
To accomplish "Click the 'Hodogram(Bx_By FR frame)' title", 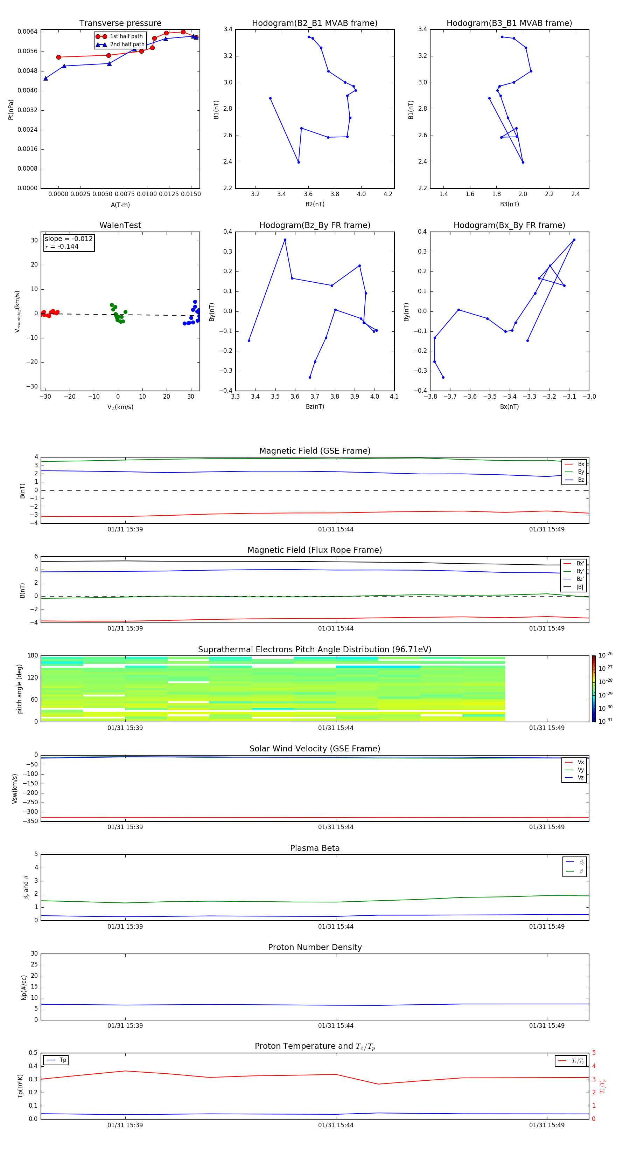I will click(509, 225).
